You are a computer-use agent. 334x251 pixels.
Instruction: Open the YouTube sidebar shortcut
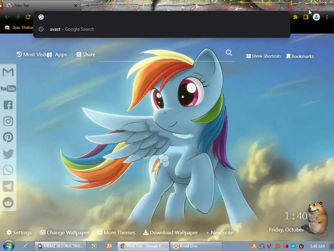pos(8,89)
